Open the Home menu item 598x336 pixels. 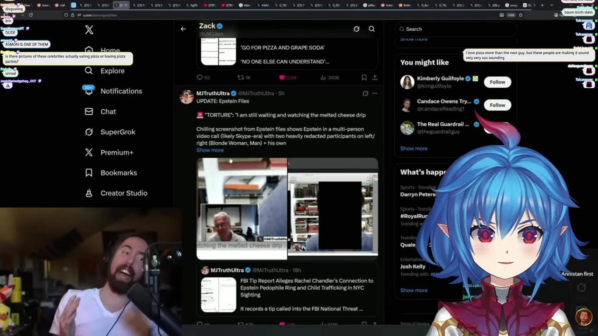coord(110,50)
